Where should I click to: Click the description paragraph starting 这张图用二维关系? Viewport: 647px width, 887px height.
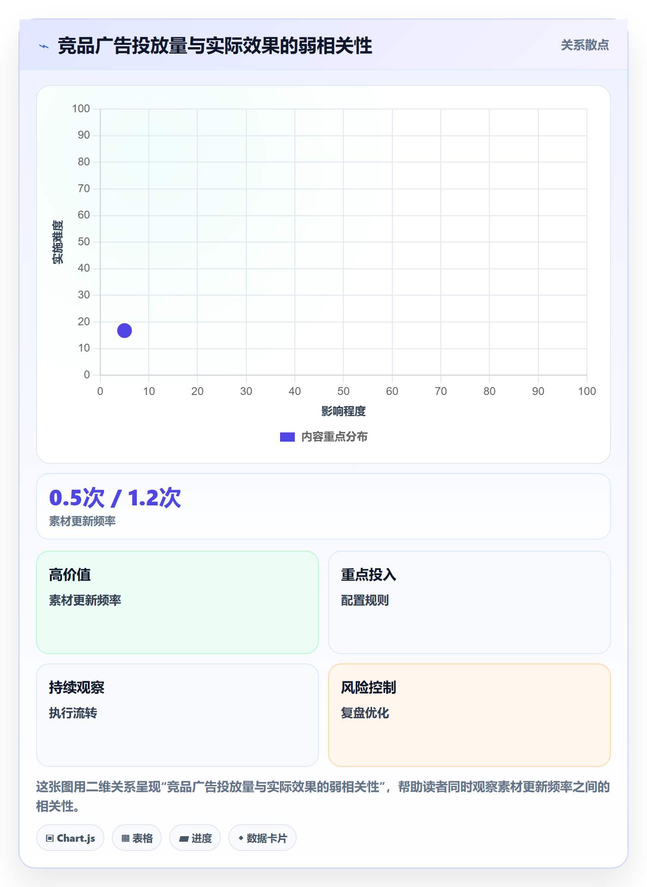(x=323, y=796)
